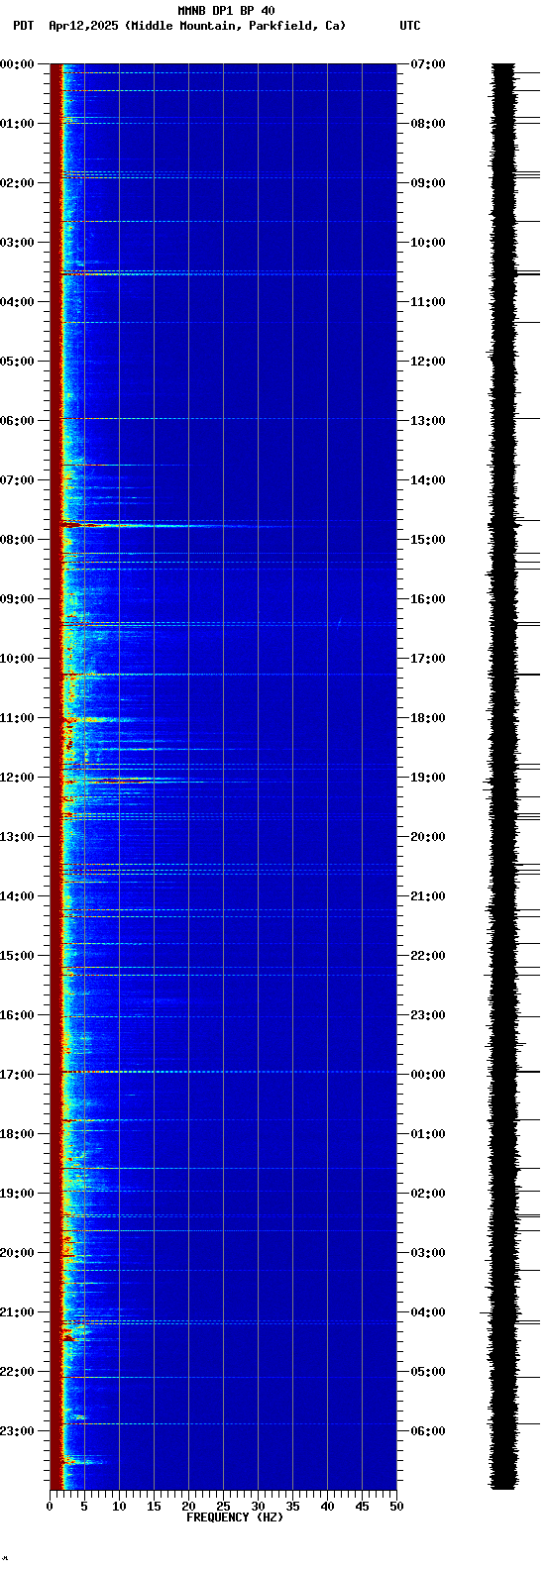Click the UTC axis label '18:00'
547x1569 pixels.
[428, 718]
